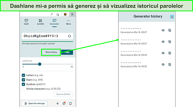Click the read aloud icon in browser toolbar
Screen dimensions: 193x107
52,14
